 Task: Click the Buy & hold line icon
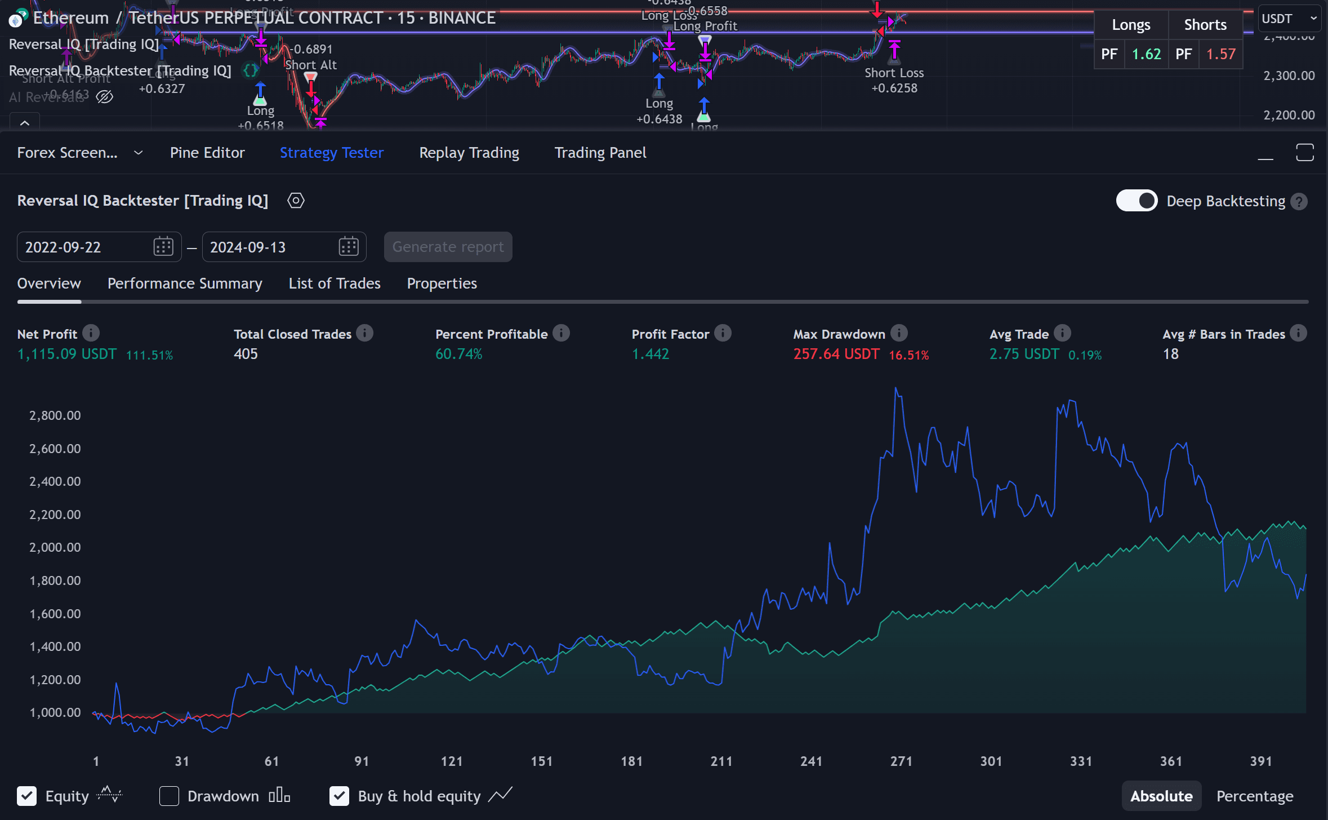pyautogui.click(x=500, y=795)
